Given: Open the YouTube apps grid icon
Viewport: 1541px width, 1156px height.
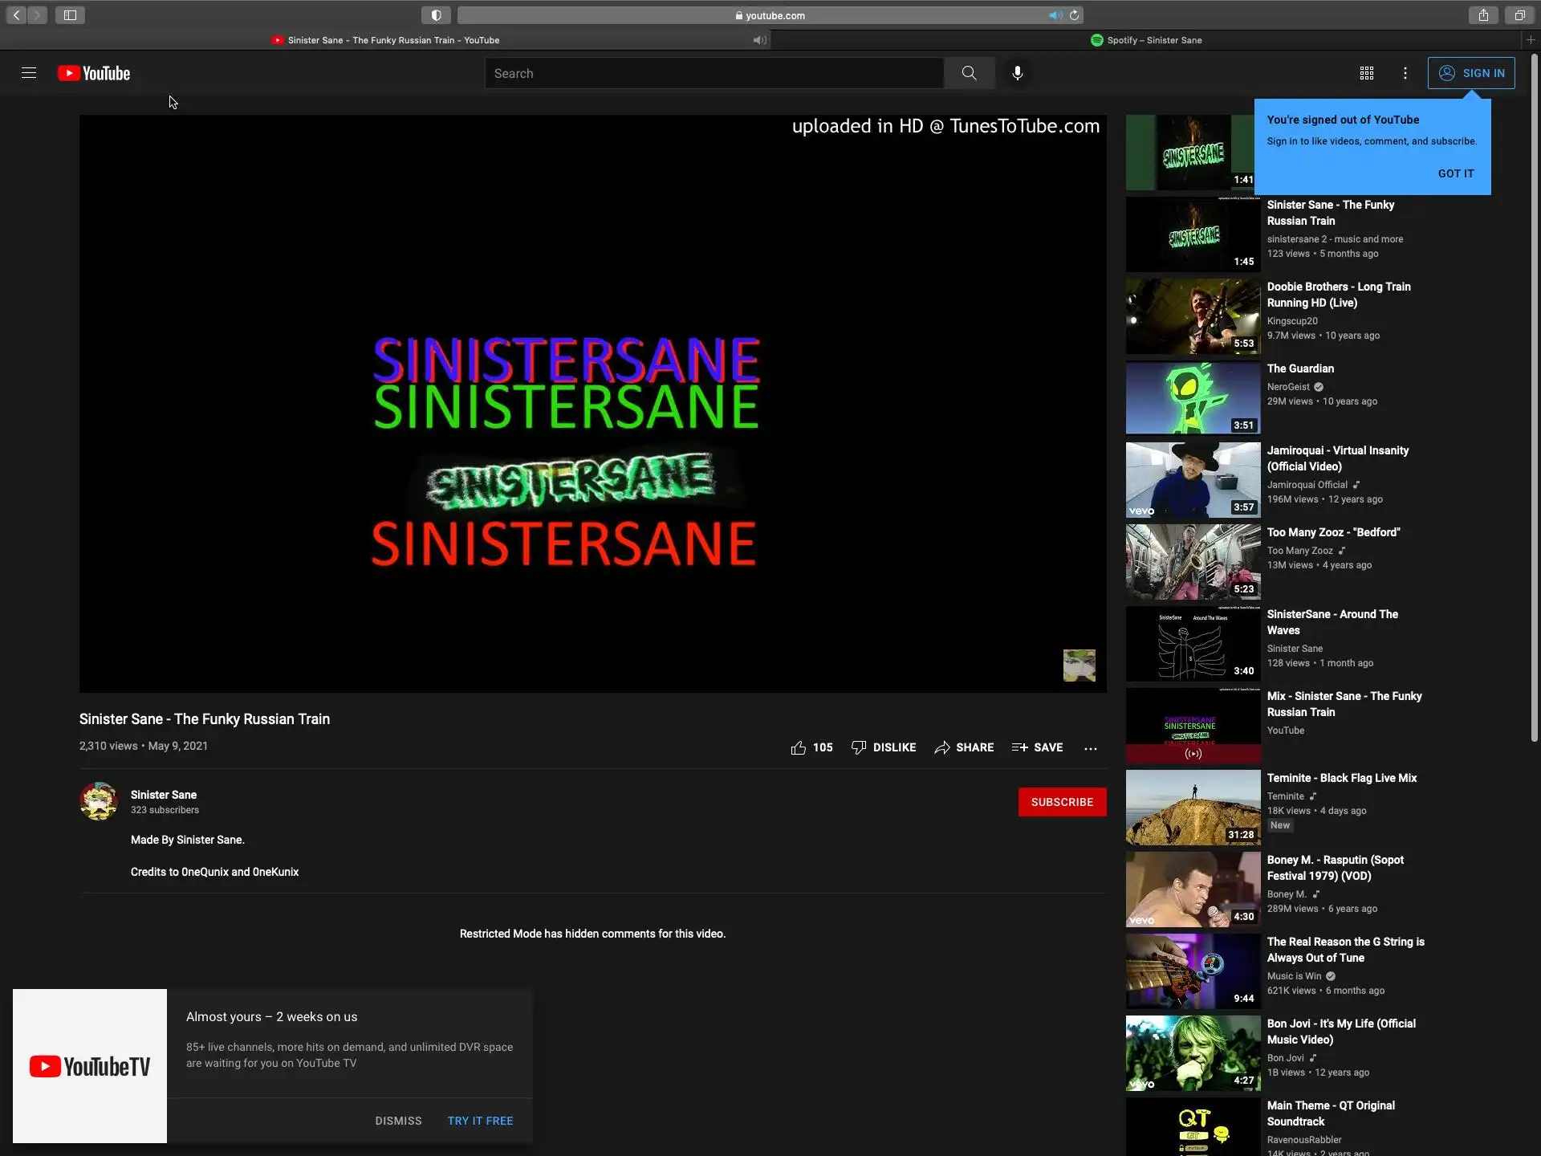Looking at the screenshot, I should 1366,73.
